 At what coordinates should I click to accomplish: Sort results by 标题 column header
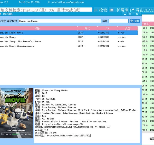[38, 28]
